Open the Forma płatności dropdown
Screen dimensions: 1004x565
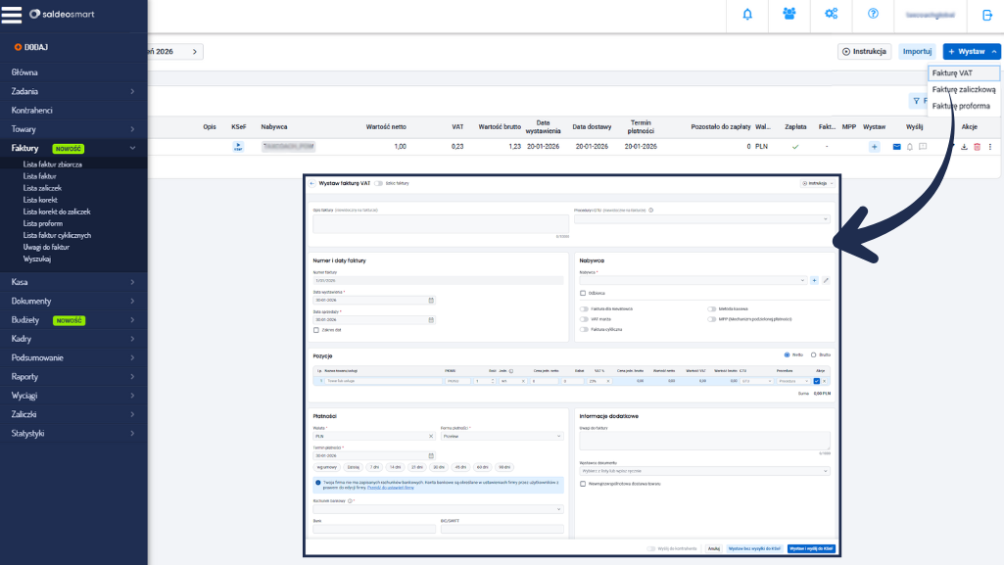tap(502, 436)
